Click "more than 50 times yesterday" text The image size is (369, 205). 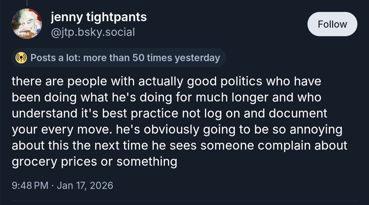151,58
